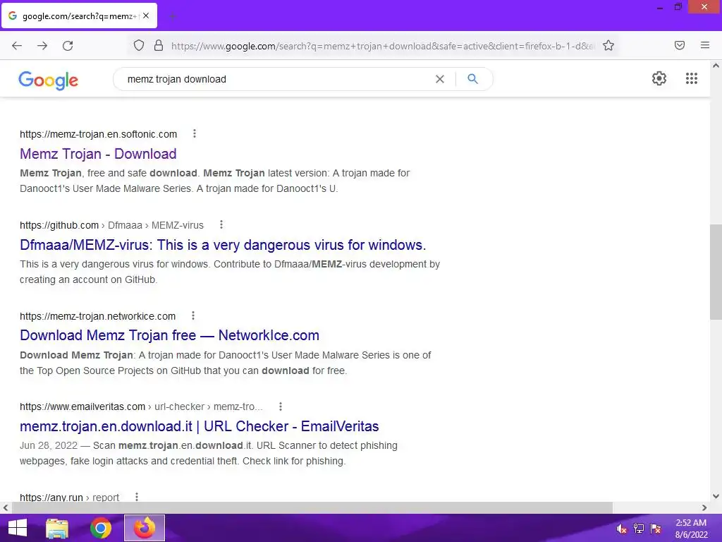Open the Google apps grid

[691, 78]
